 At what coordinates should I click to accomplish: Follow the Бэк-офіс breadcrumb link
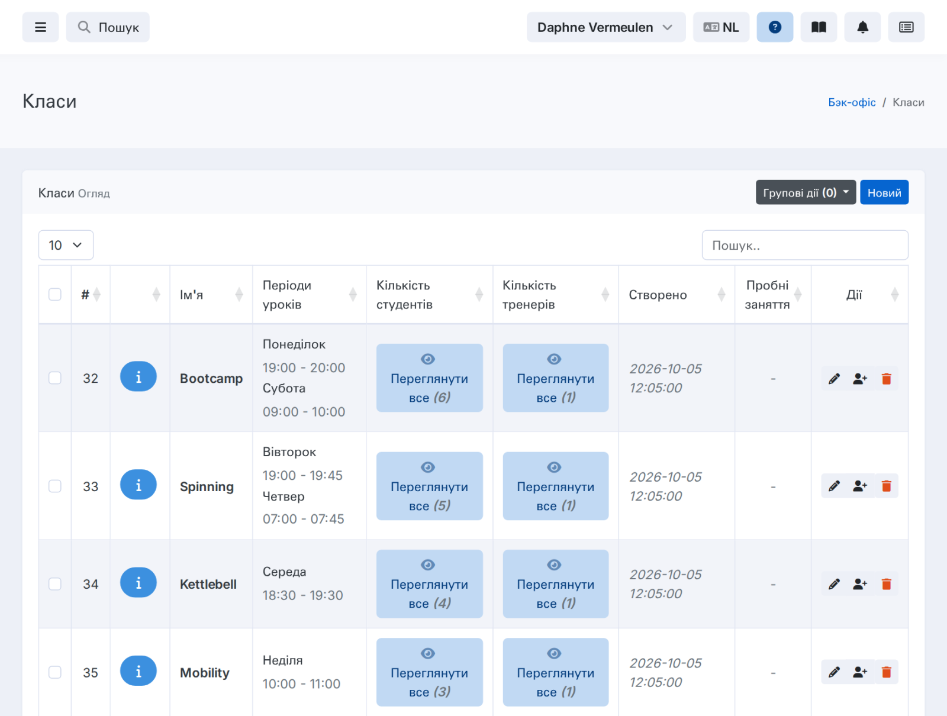point(852,102)
